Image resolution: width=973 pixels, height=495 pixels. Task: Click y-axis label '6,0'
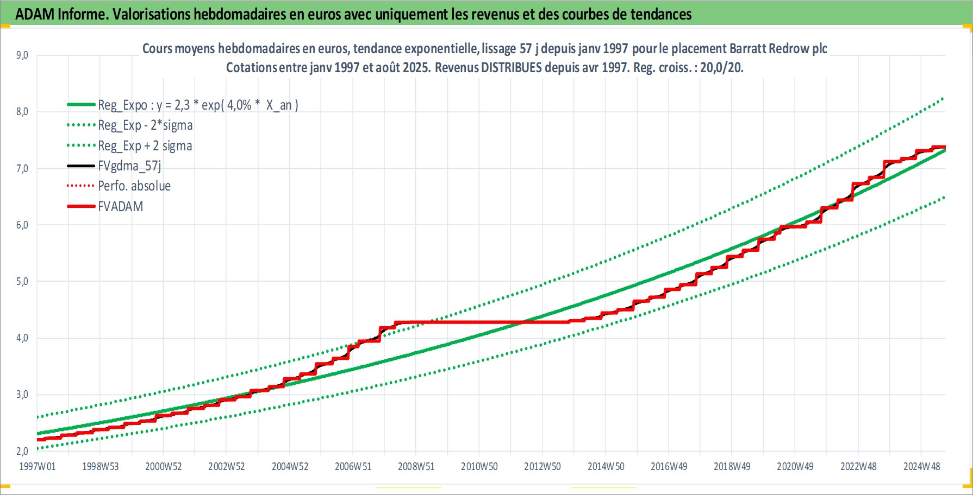pos(22,225)
